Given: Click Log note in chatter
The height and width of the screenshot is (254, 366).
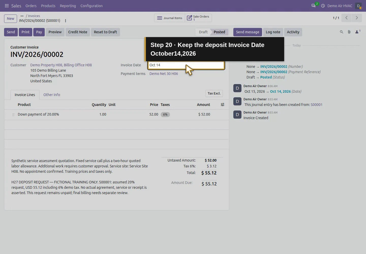Looking at the screenshot, I should click(273, 32).
